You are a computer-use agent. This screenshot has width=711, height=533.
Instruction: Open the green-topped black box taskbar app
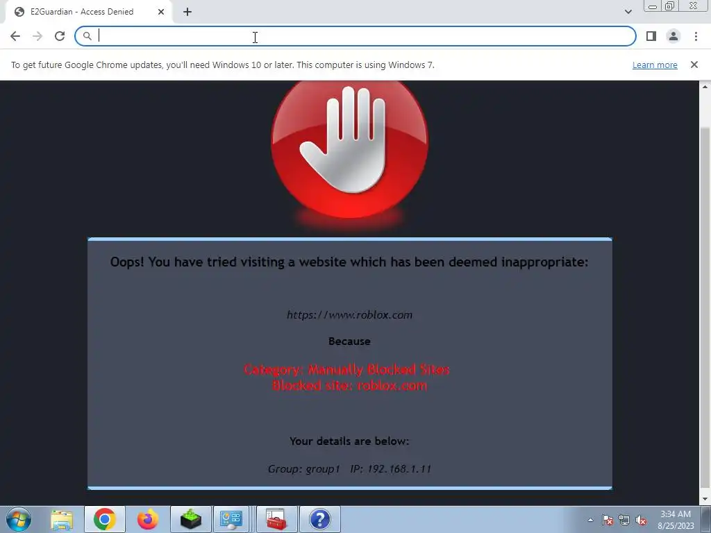[190, 519]
